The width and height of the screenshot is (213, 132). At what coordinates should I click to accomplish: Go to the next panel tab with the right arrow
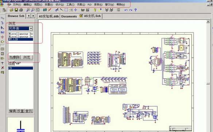[33, 16]
